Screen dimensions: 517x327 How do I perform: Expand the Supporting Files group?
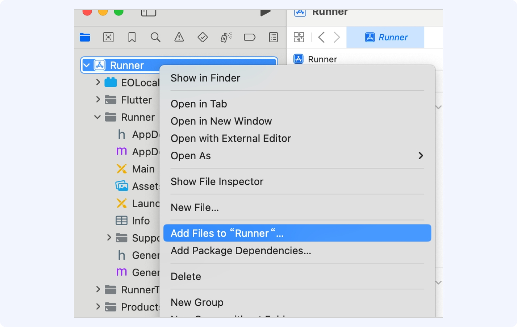(109, 238)
